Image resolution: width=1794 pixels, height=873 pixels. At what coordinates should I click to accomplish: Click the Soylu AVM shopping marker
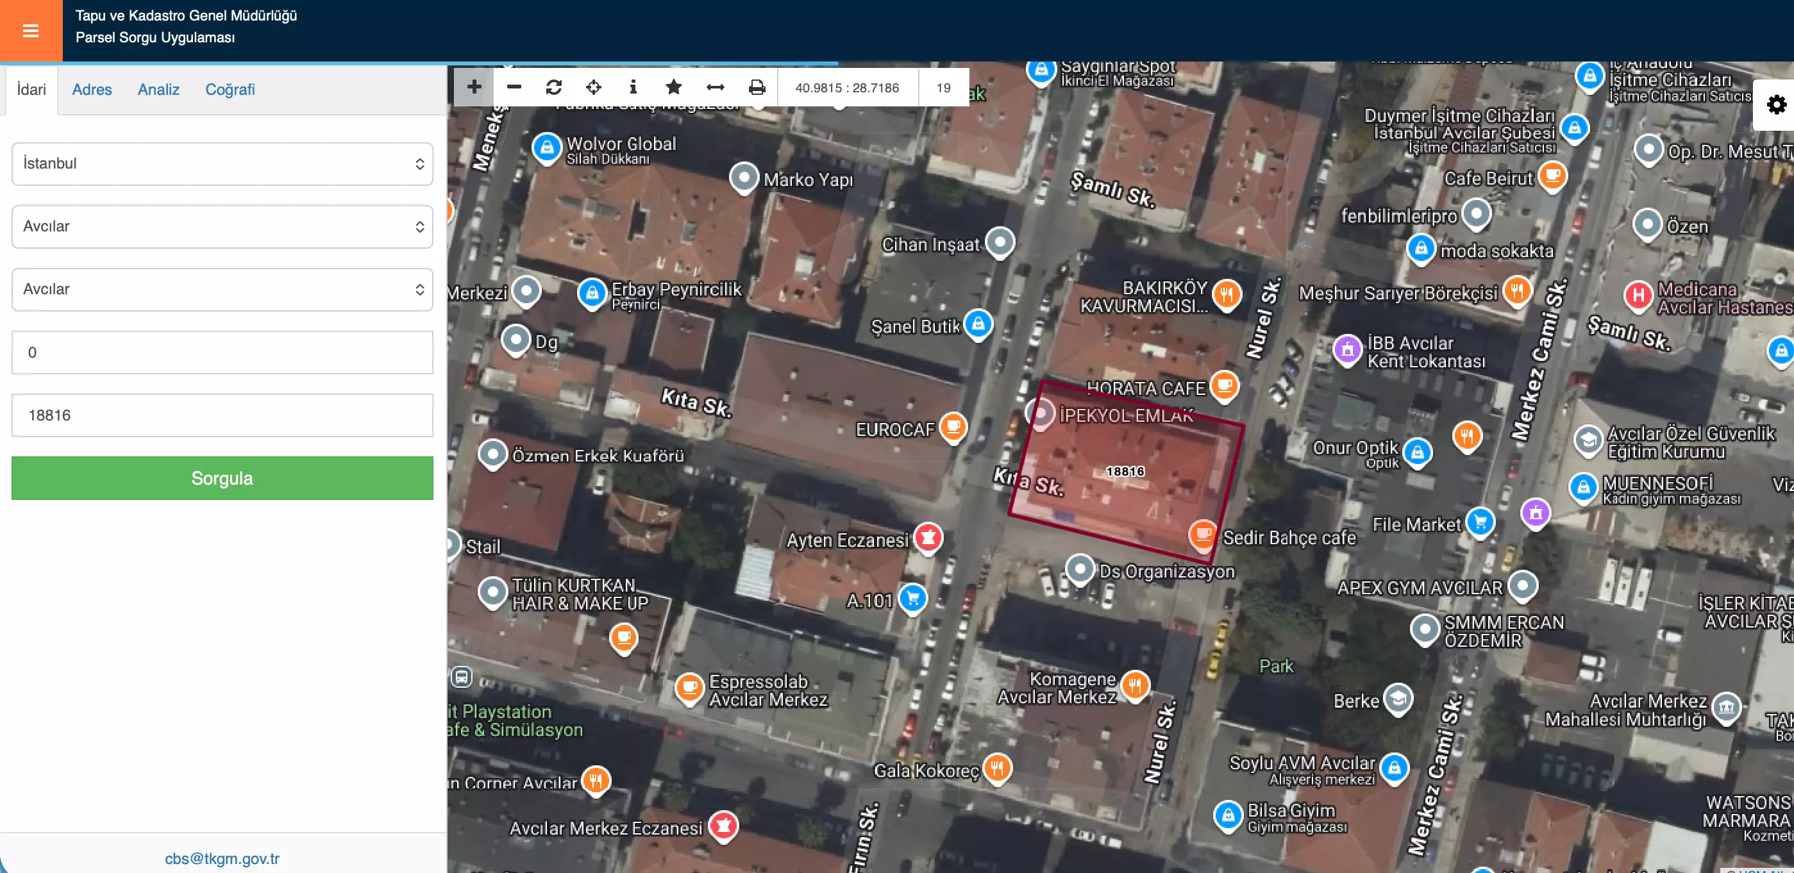pos(1395,769)
